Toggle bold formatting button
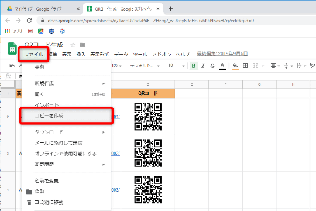 pyautogui.click(x=194, y=66)
